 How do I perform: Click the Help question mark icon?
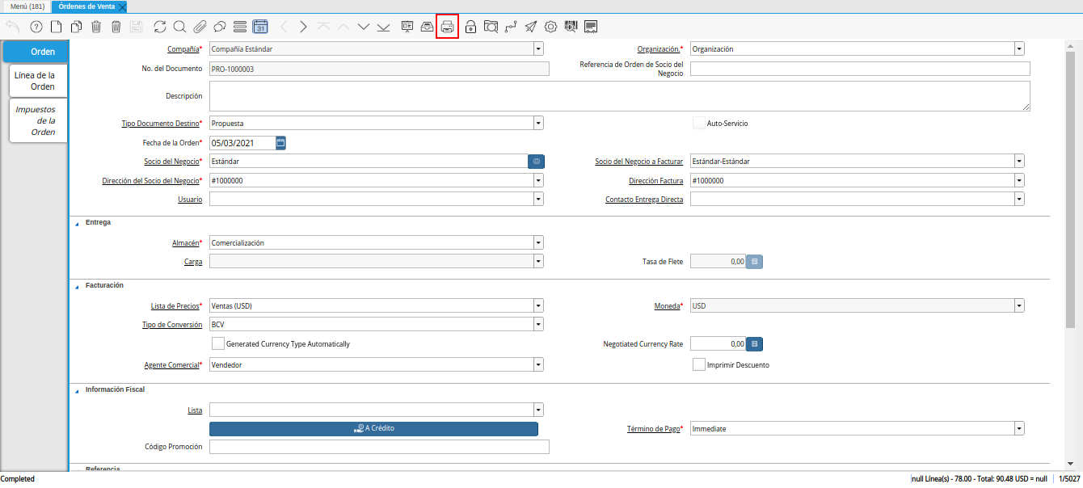[x=36, y=27]
